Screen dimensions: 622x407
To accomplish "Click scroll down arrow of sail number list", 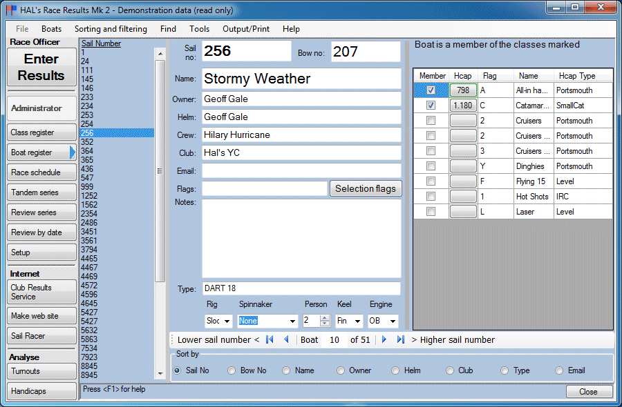I will click(160, 373).
